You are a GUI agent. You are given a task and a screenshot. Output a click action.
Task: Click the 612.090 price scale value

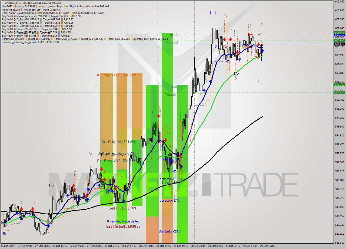pyautogui.click(x=340, y=2)
